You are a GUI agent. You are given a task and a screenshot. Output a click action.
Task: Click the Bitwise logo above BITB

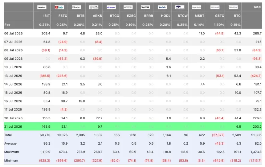pyautogui.click(x=76, y=7)
